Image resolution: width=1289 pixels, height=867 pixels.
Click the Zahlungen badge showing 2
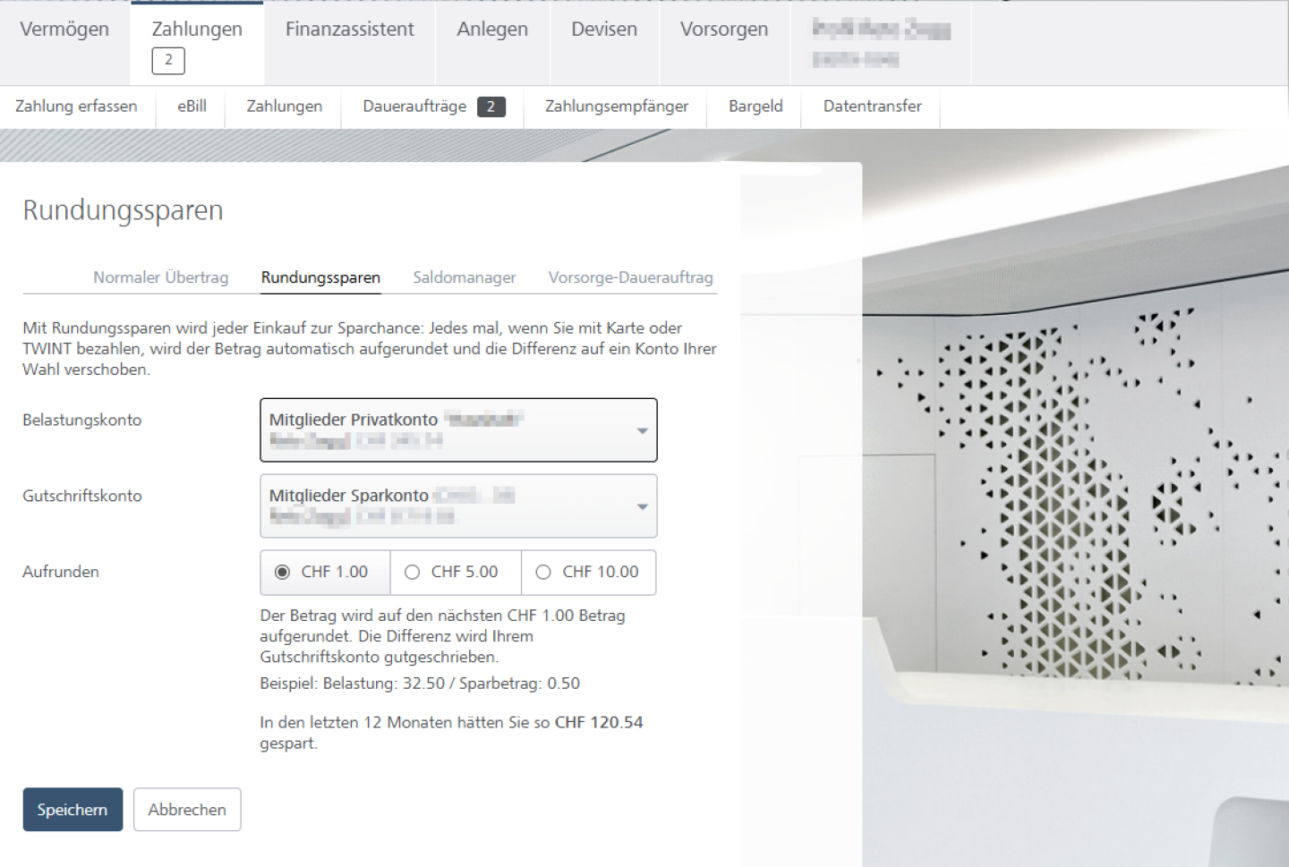168,60
